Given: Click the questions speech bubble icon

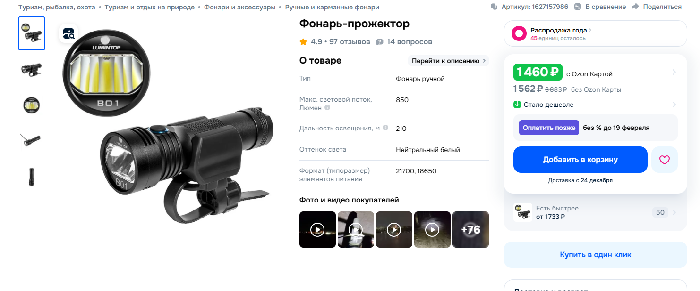Looking at the screenshot, I should [380, 42].
